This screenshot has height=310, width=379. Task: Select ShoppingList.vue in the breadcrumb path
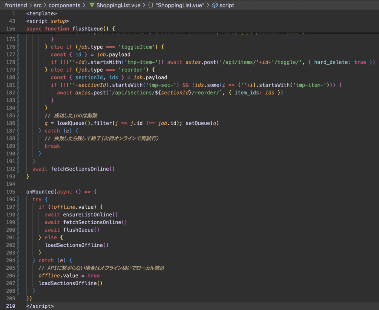(118, 5)
